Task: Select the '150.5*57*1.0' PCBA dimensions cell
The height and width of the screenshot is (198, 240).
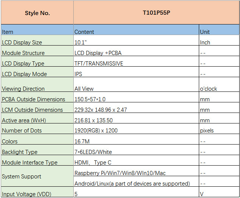Action: coord(91,99)
